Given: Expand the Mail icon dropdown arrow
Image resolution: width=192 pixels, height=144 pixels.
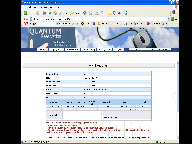Looking at the screenshot, I should coord(93,13).
